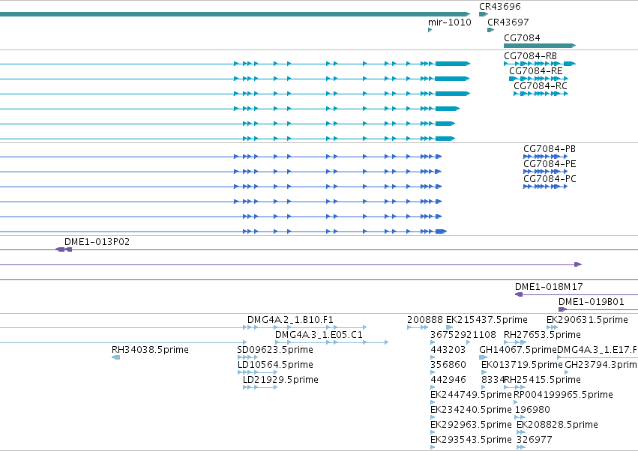Click the CR43696 gene label
The height and width of the screenshot is (451, 638).
[499, 7]
